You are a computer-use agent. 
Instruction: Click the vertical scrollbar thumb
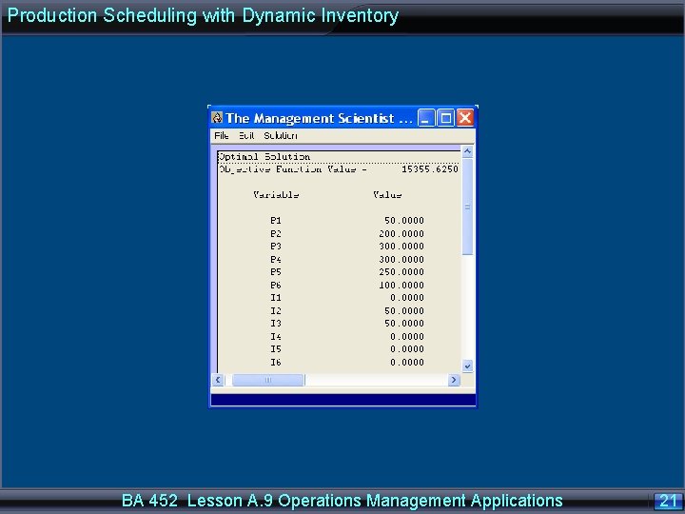tap(467, 207)
